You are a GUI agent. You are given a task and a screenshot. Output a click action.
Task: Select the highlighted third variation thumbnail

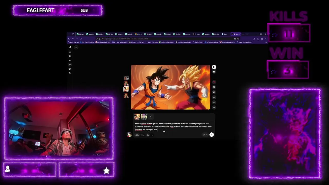coord(126,89)
